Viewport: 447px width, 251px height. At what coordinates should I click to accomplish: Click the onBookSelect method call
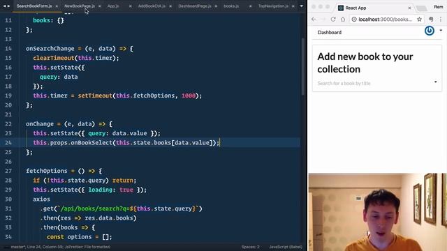coord(91,142)
